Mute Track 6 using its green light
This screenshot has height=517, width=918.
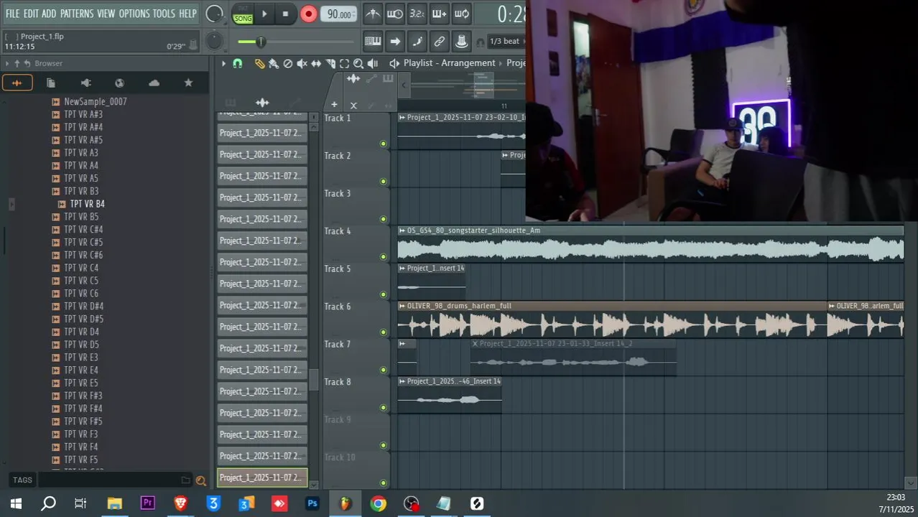point(383,332)
